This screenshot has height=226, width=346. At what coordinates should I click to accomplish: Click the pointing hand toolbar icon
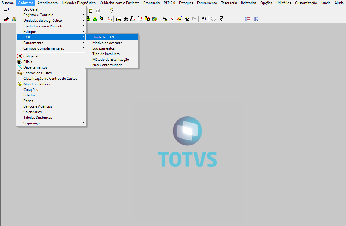(x=6, y=10)
